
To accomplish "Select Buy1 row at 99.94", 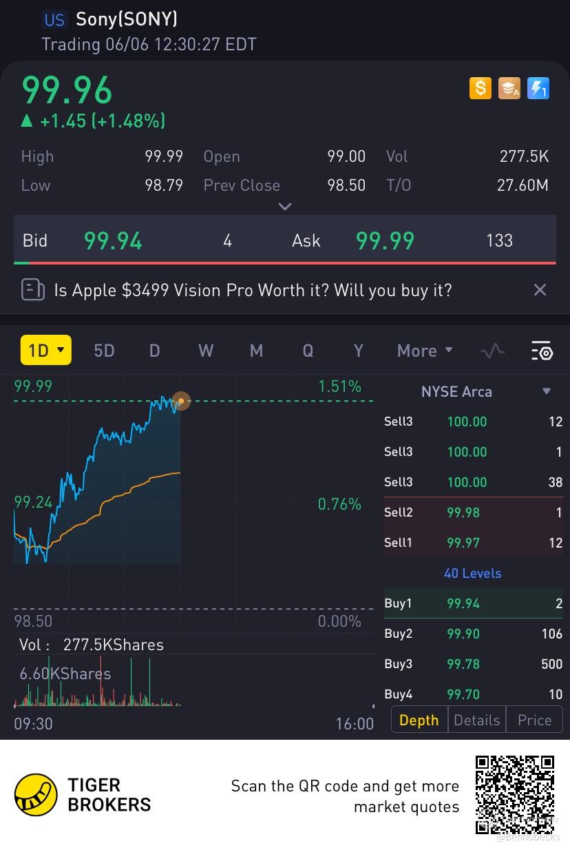I will [473, 603].
